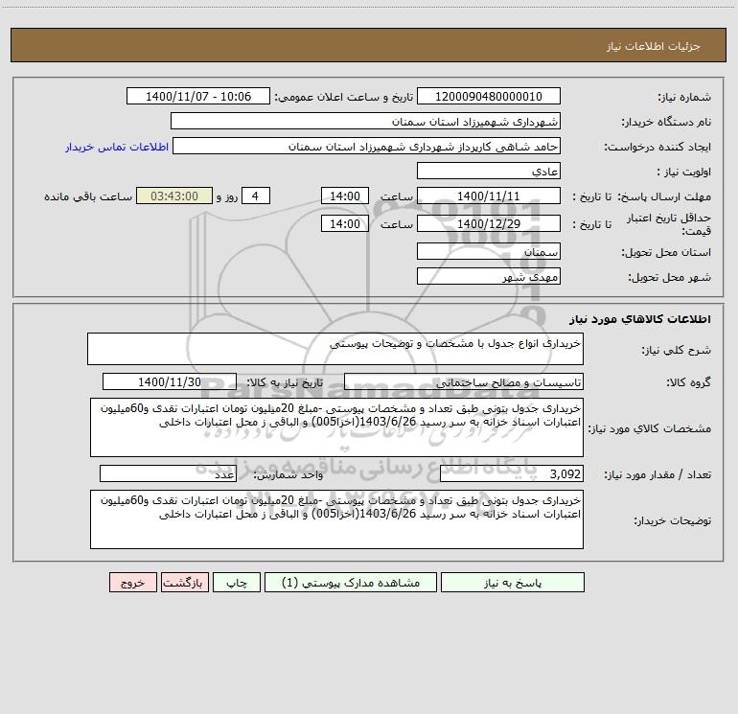Click the remaining days field 4
This screenshot has width=738, height=714.
click(x=256, y=196)
